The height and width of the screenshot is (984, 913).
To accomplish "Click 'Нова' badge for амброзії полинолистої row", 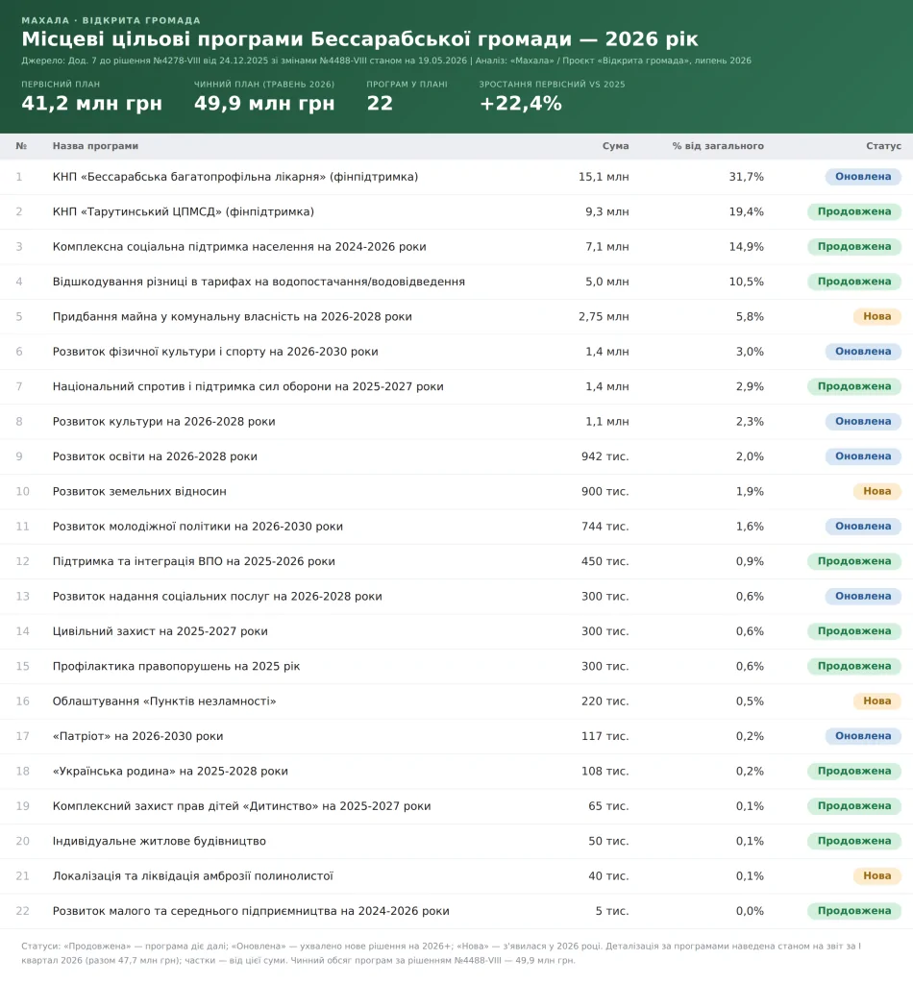I will click(876, 876).
